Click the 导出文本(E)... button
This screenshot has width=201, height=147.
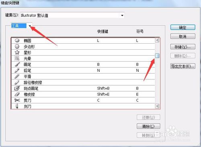(x=183, y=66)
